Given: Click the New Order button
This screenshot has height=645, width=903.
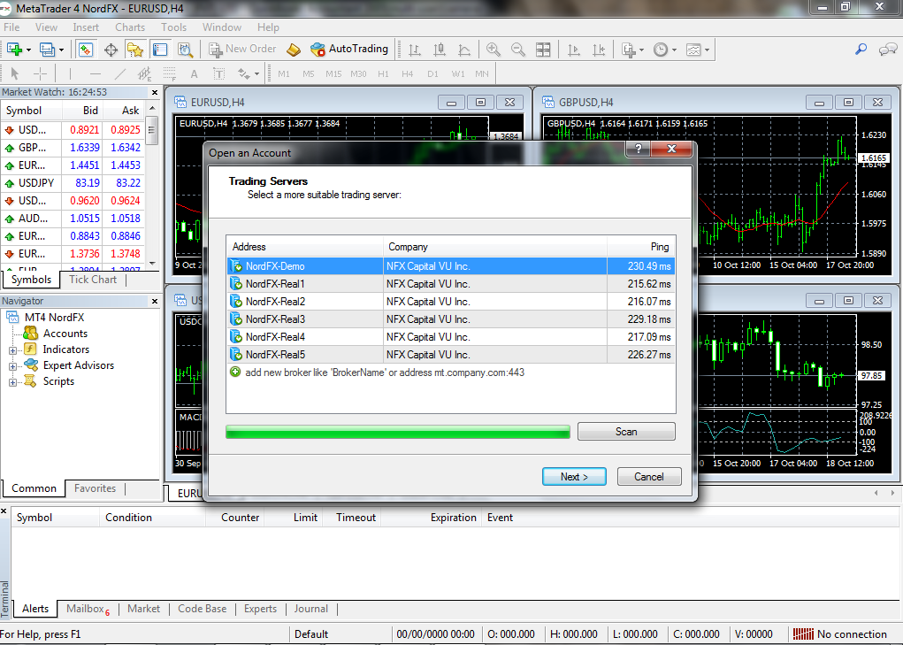Looking at the screenshot, I should click(x=242, y=50).
